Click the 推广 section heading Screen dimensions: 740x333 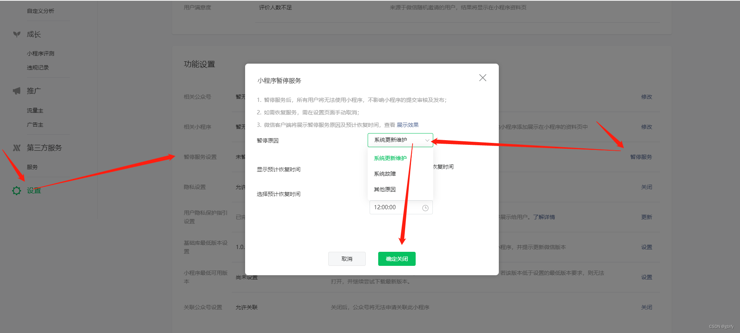click(x=34, y=91)
